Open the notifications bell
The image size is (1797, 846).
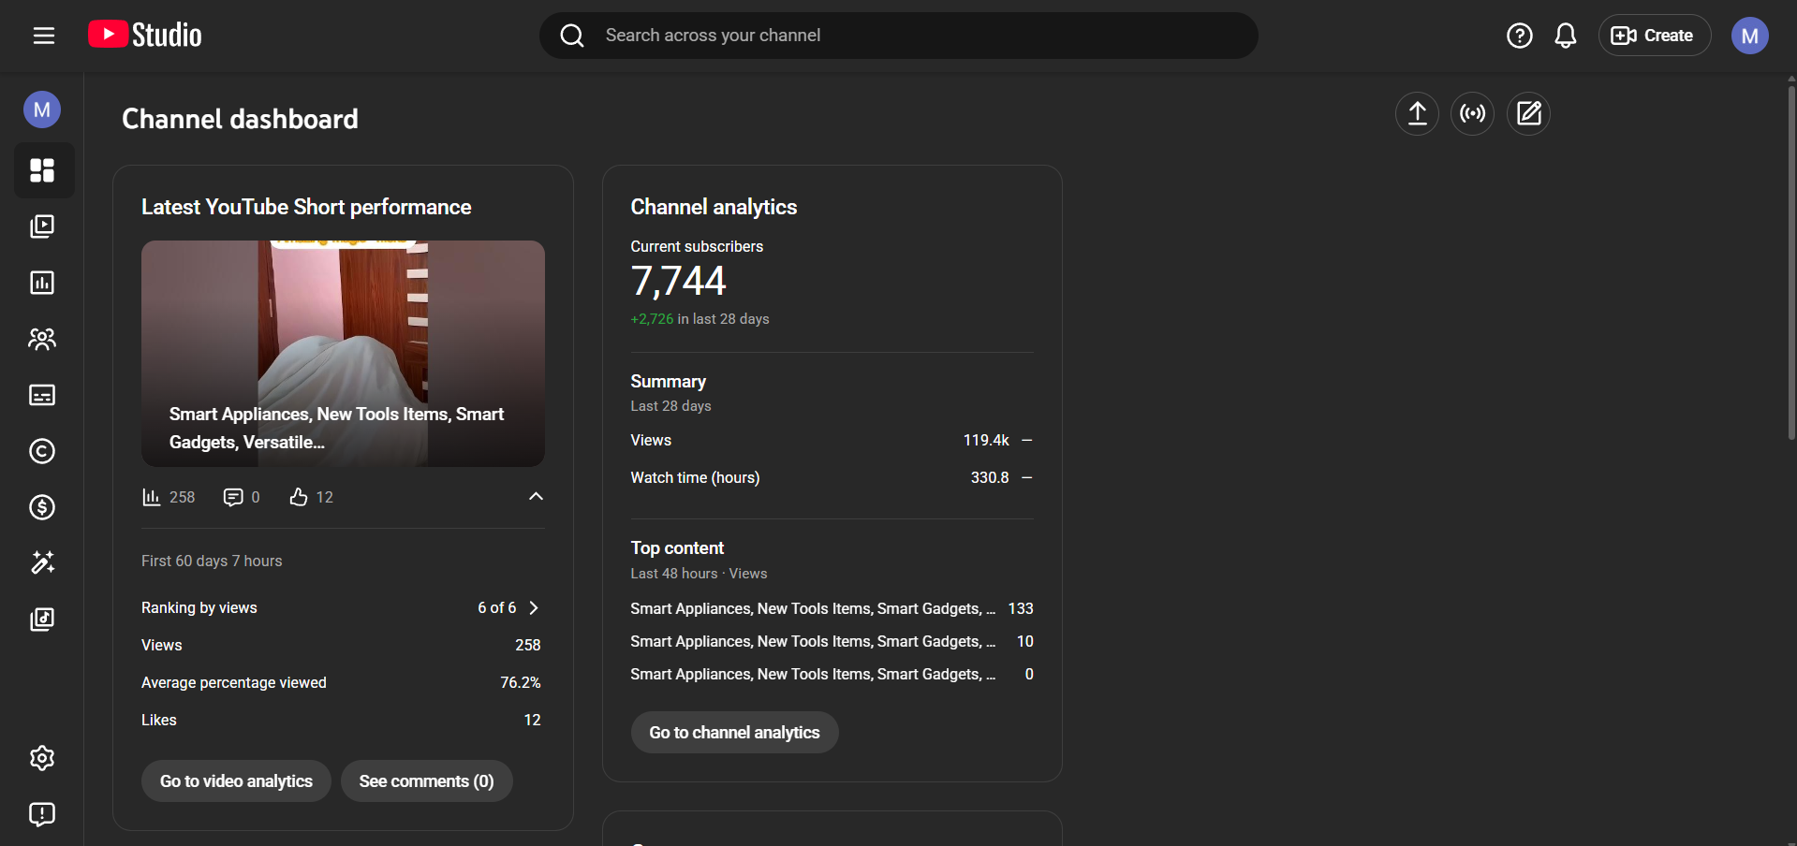1565,36
